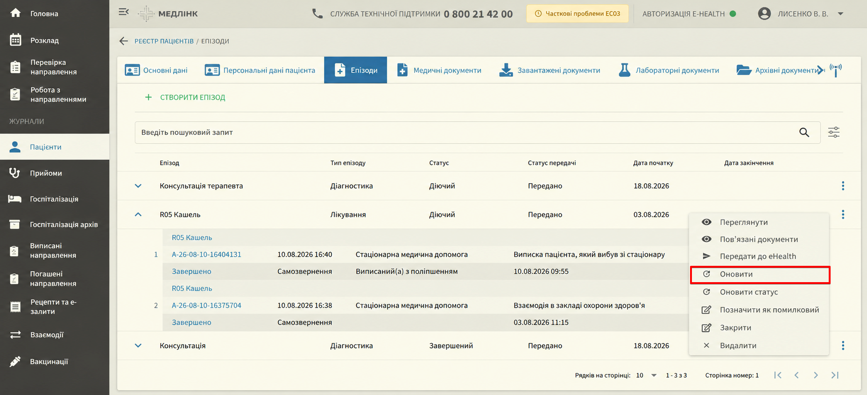The height and width of the screenshot is (395, 867).
Task: Collapse the R05 Кашель episode row
Action: pyautogui.click(x=138, y=215)
